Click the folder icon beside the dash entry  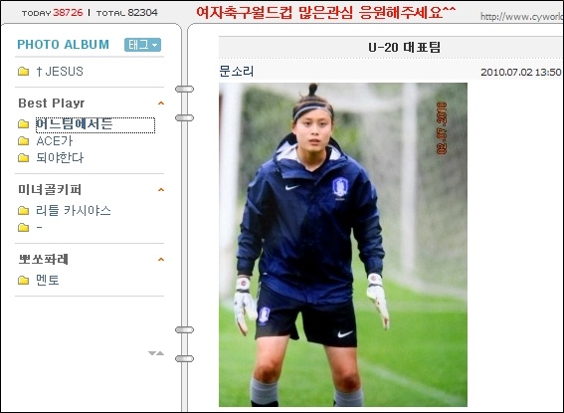[x=24, y=227]
